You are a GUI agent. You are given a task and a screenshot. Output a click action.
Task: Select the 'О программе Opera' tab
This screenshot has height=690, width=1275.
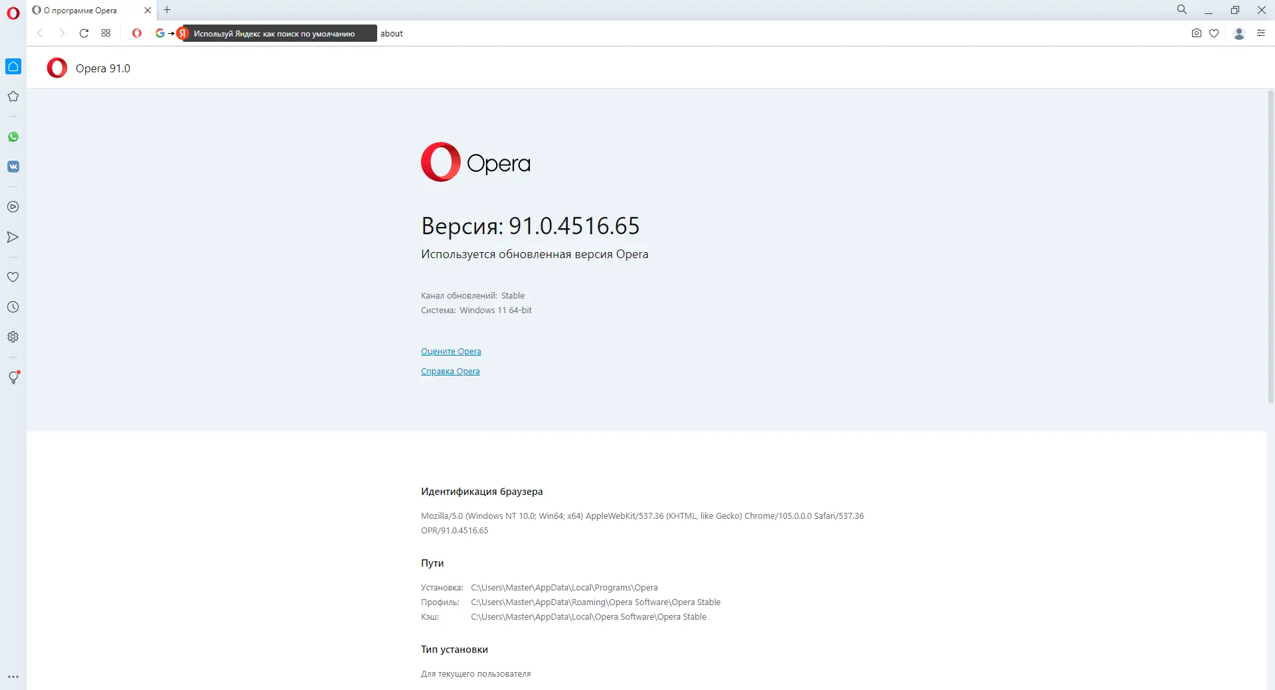pos(92,11)
